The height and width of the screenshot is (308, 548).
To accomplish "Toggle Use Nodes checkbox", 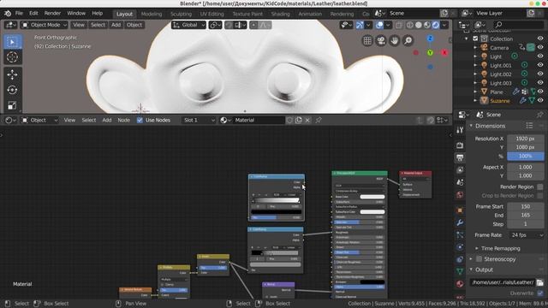I will (x=140, y=120).
